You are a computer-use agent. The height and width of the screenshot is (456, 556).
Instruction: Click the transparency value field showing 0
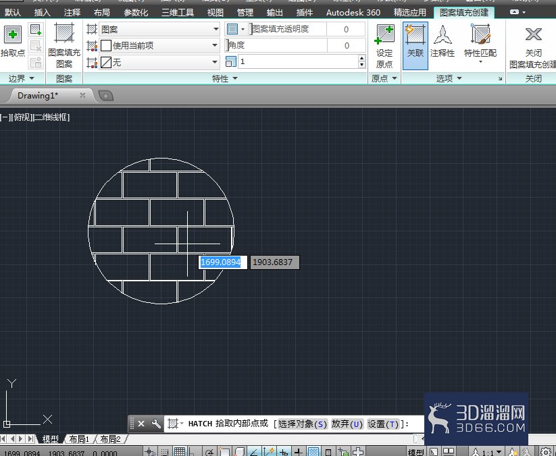click(346, 29)
